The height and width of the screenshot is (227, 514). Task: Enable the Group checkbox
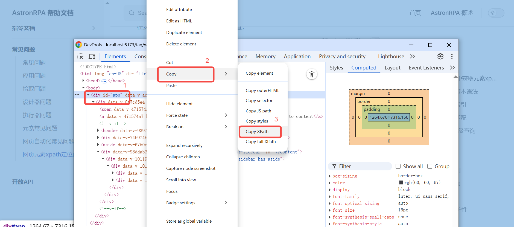coord(430,166)
